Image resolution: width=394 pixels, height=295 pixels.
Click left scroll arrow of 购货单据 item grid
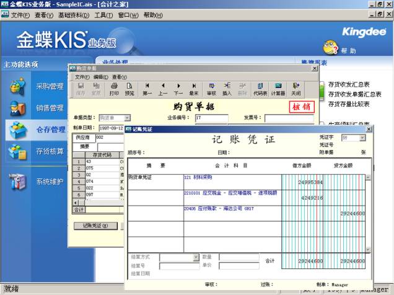coord(76,203)
